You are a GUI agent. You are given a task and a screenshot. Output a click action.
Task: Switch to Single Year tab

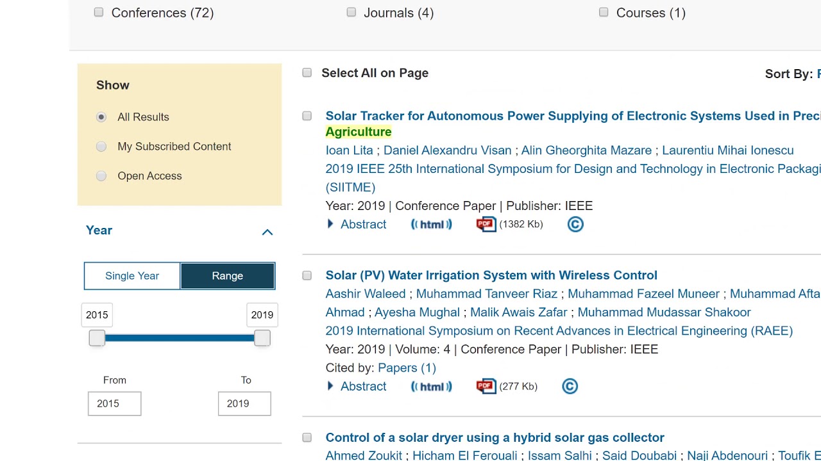(132, 276)
